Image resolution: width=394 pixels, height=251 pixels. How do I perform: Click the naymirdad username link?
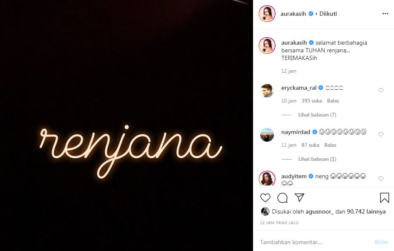click(294, 132)
